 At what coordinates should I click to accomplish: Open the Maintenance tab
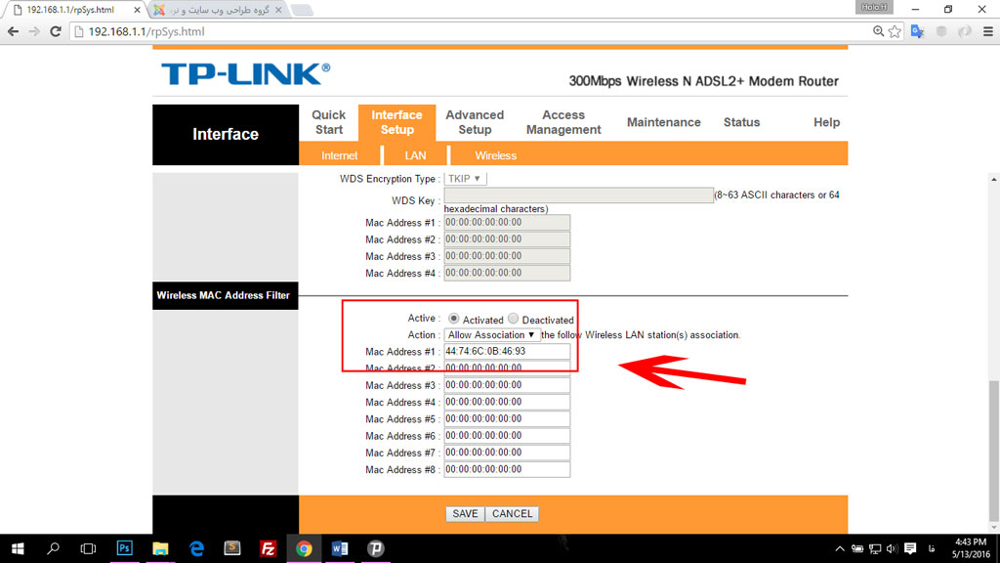pos(663,122)
